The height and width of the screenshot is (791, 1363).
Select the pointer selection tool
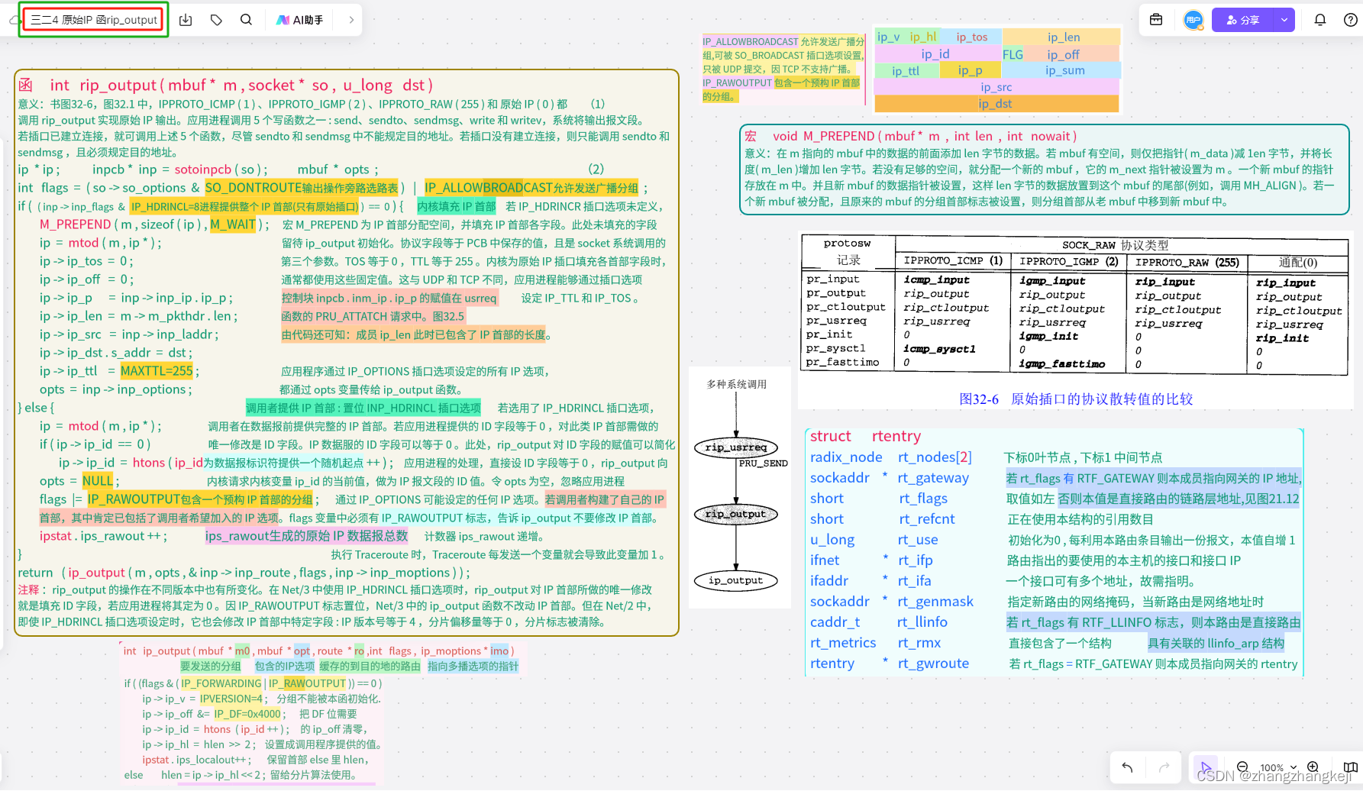[1206, 767]
